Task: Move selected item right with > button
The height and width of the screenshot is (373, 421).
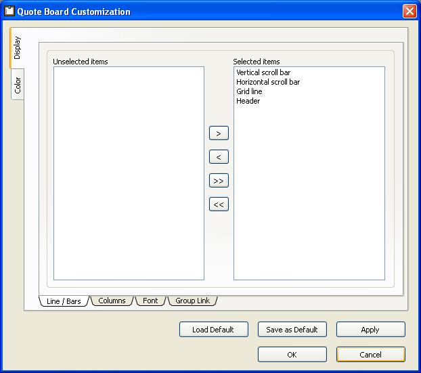Action: (x=219, y=133)
